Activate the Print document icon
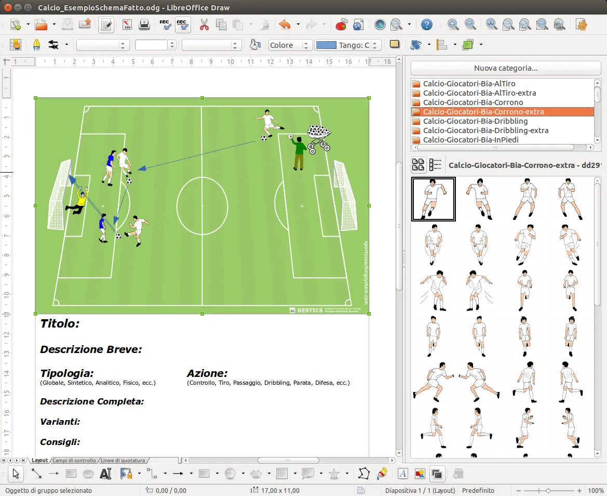This screenshot has height=496, width=607. (144, 24)
